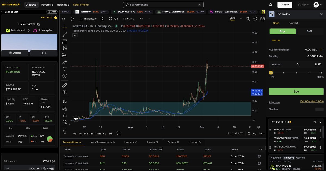326x171 pixels.
Task: Go Back to List
Action: click(x=10, y=12)
